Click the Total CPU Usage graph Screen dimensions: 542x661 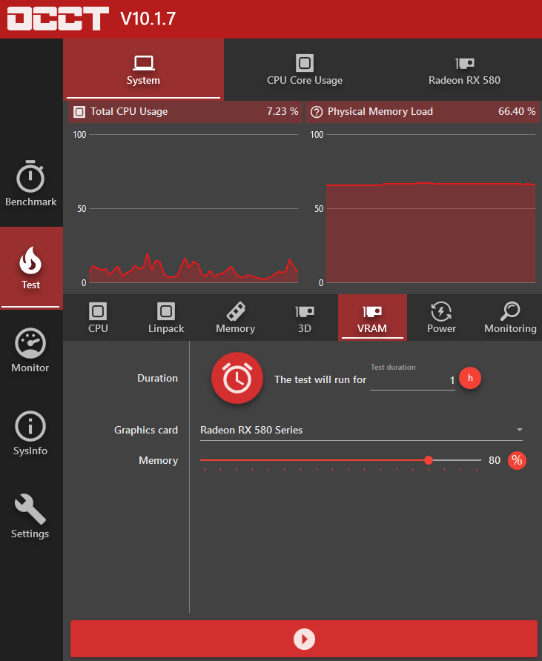coord(194,209)
